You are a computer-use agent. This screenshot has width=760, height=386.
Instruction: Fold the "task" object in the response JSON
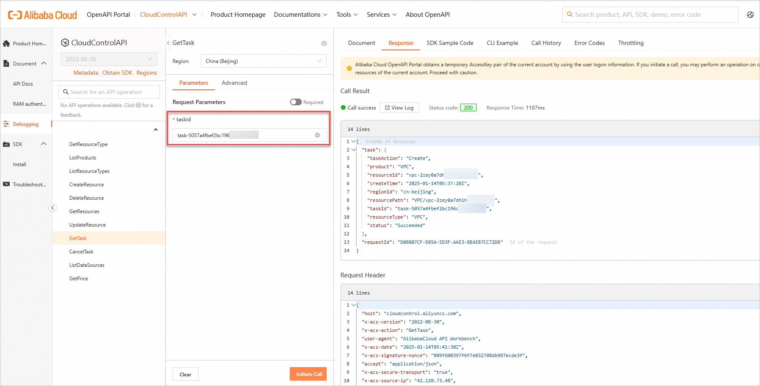[354, 150]
